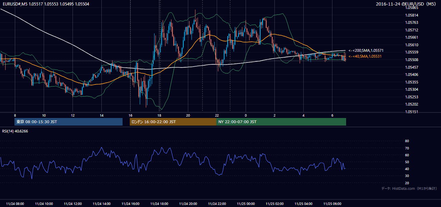The image size is (441, 207).
Task: Click hour label 14 on price chart axis
Action: [x=101, y=115]
